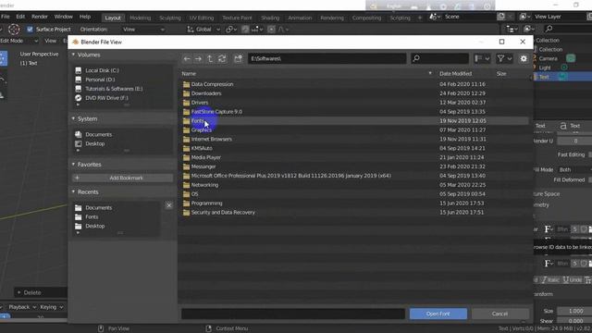Open display mode dropdown in file view
Image resolution: width=592 pixels, height=333 pixels.
click(x=482, y=58)
